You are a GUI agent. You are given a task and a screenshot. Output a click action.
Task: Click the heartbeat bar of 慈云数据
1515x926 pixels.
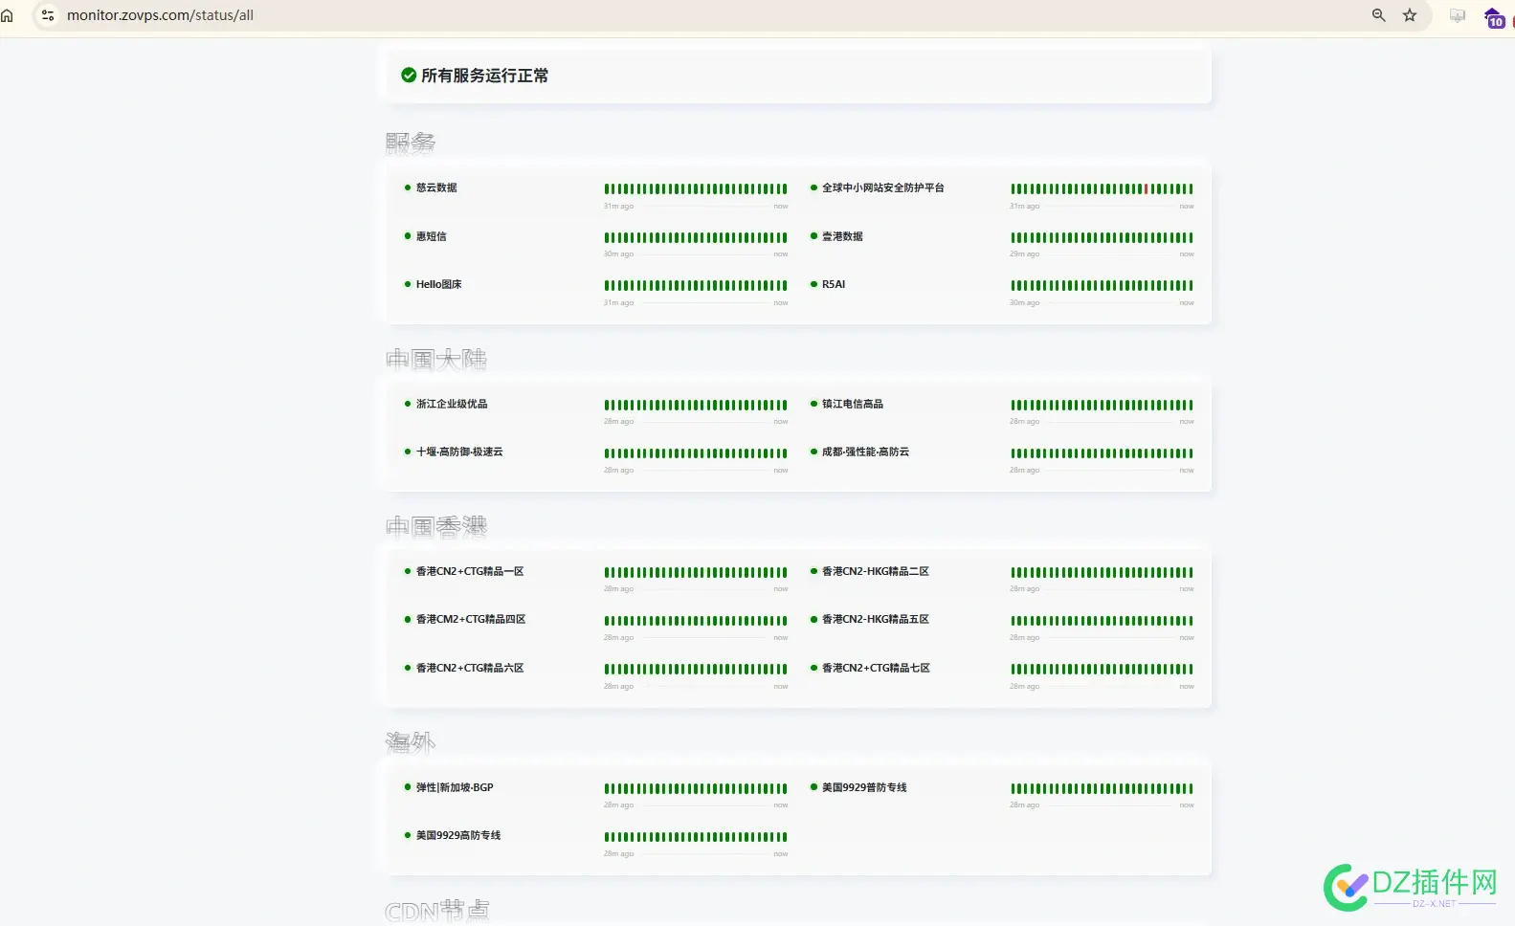point(696,188)
